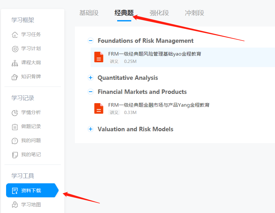Expand the Valuation and Risk Models section
275x213 pixels.
click(91, 129)
